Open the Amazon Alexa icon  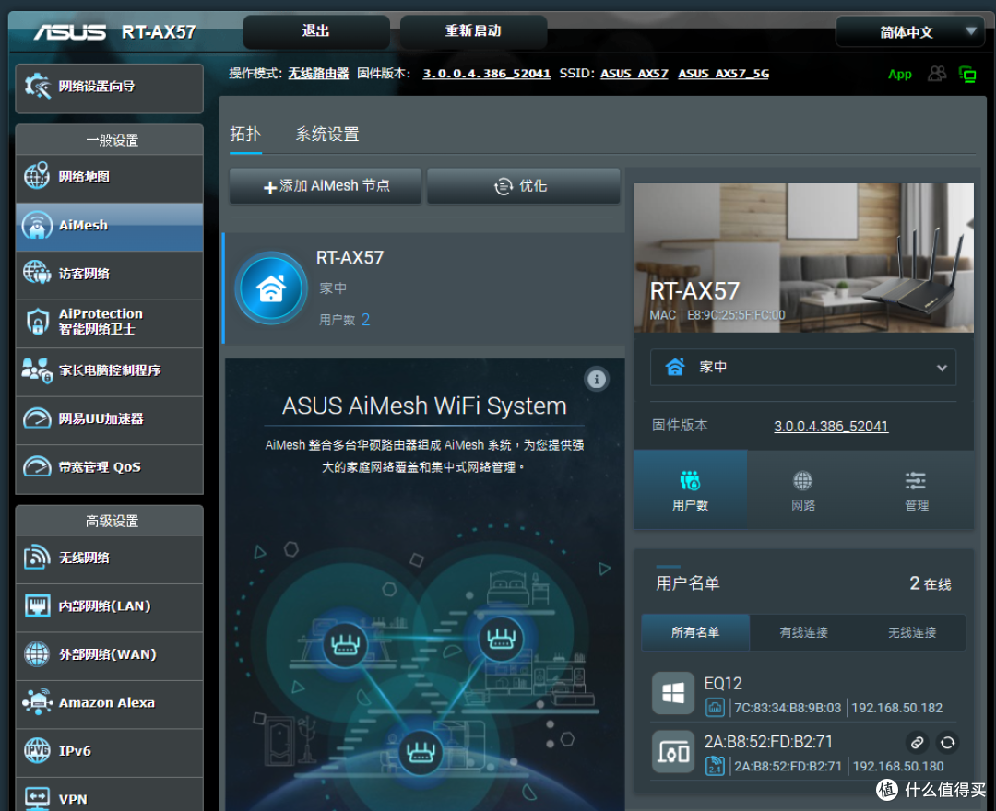click(x=37, y=702)
